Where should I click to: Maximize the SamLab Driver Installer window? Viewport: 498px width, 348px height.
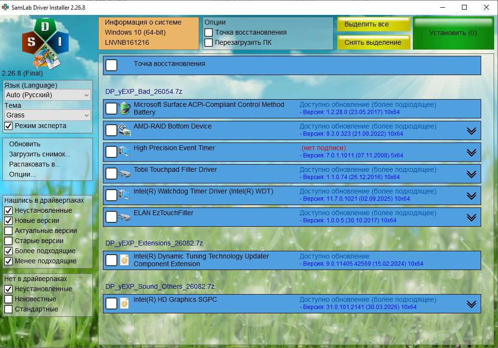(x=464, y=7)
